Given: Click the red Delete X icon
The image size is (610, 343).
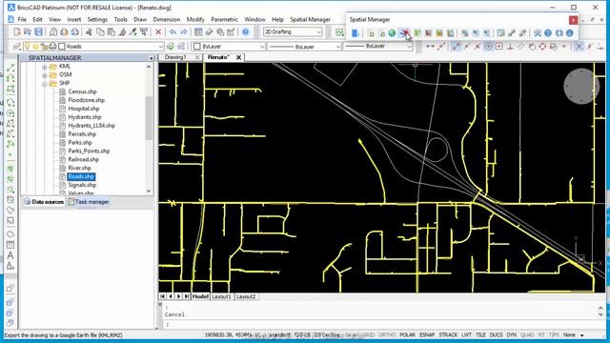Looking at the screenshot, I should click(x=158, y=31).
